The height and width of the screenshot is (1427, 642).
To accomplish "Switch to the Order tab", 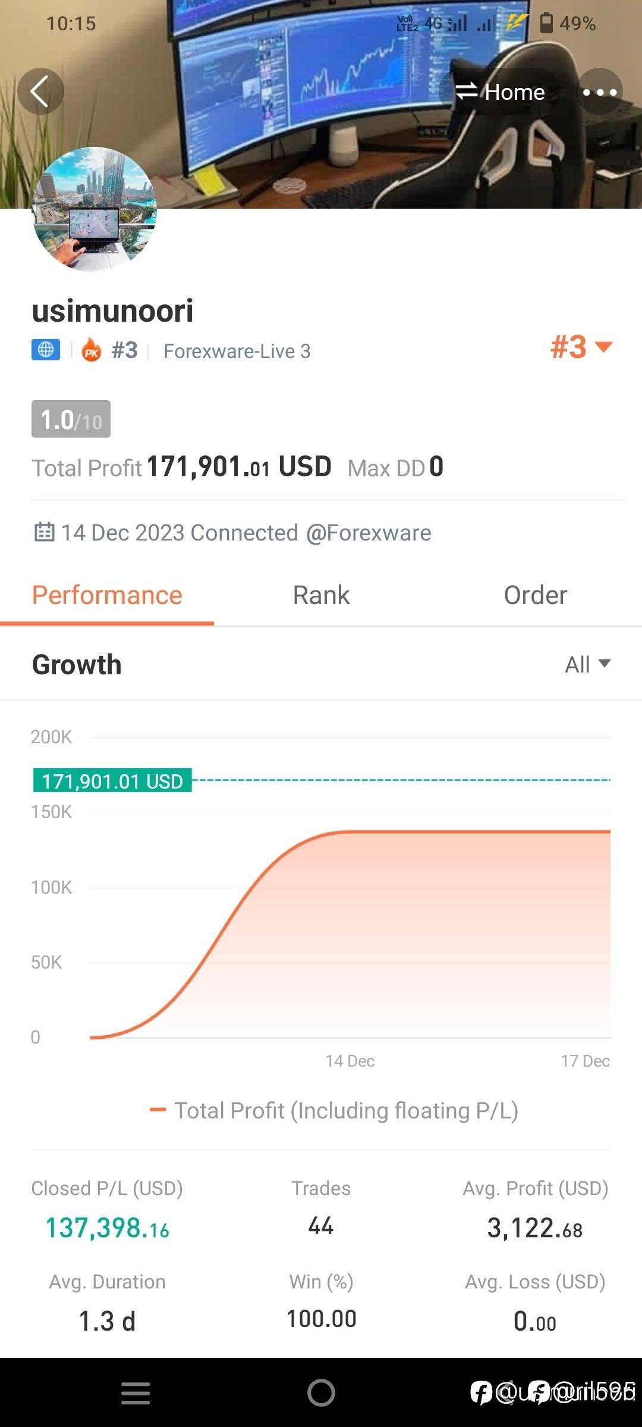I will click(535, 595).
